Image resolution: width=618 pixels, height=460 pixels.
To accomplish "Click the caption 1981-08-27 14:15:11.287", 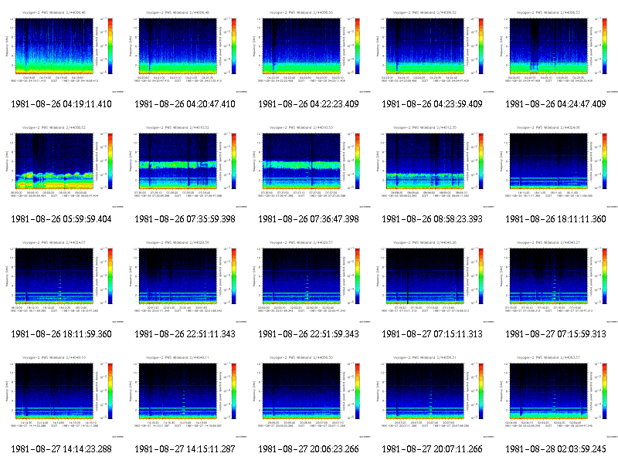I will (x=185, y=449).
